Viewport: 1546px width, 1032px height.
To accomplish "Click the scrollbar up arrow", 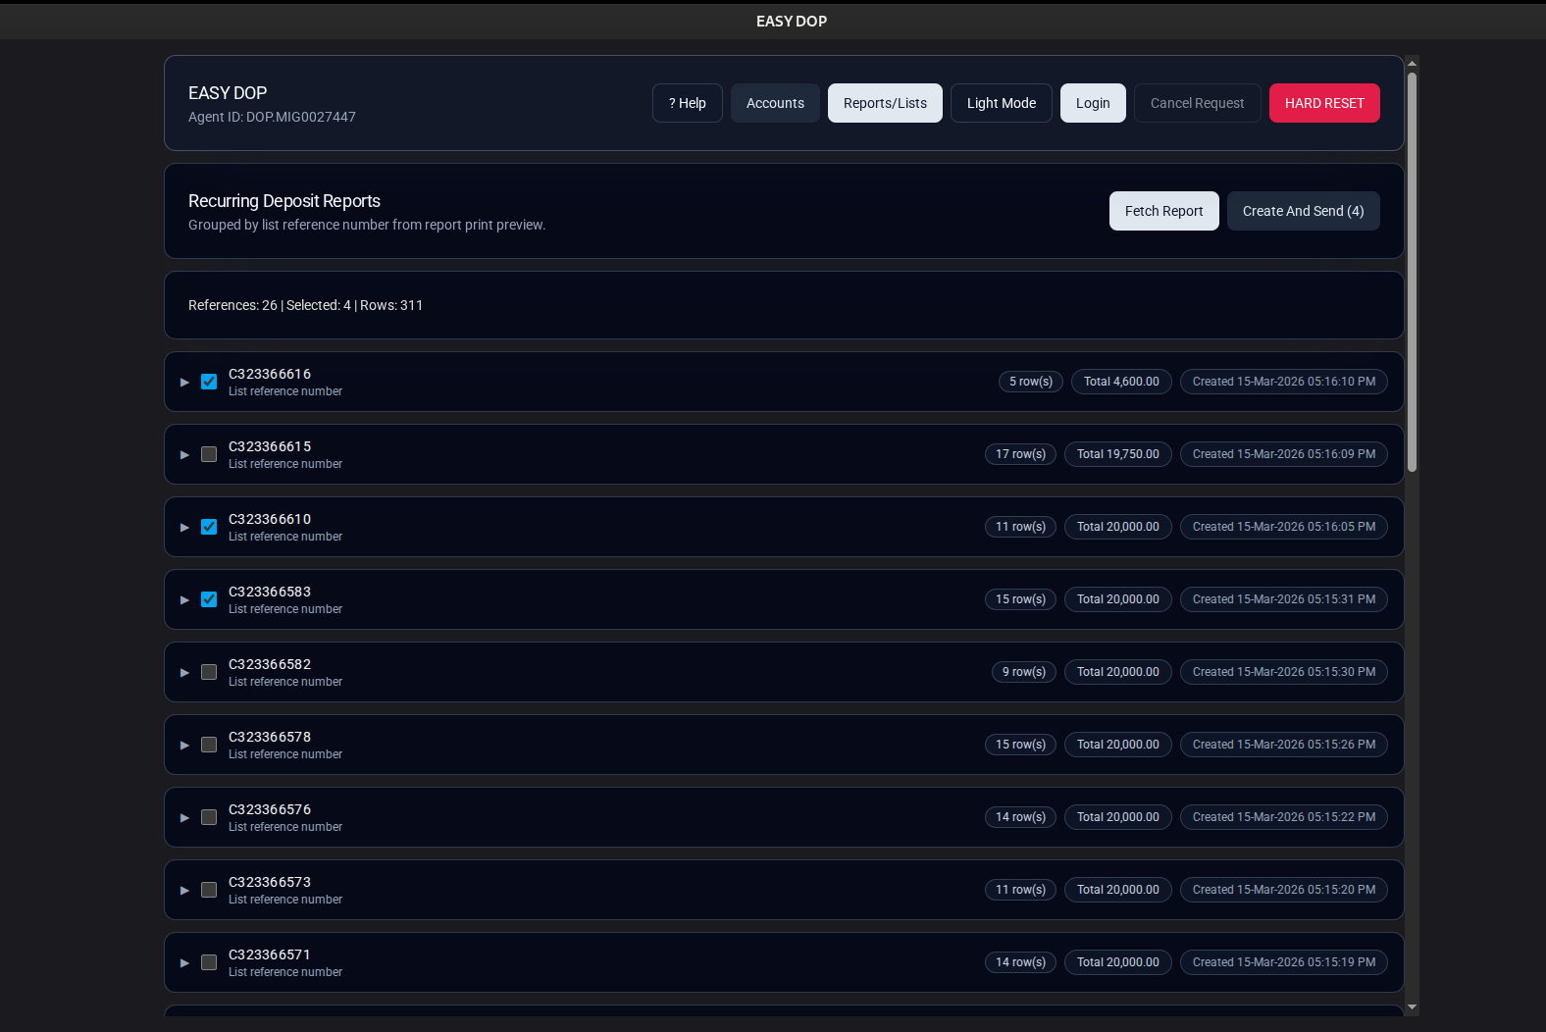I will [x=1412, y=64].
